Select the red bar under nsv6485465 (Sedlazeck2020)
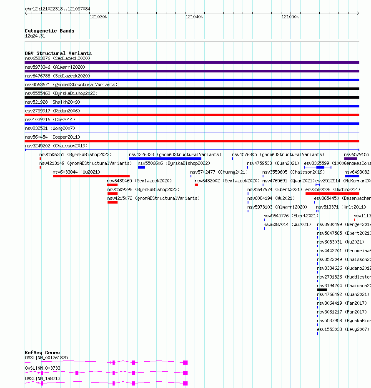Screen dimensions: 371x388 tap(112, 185)
